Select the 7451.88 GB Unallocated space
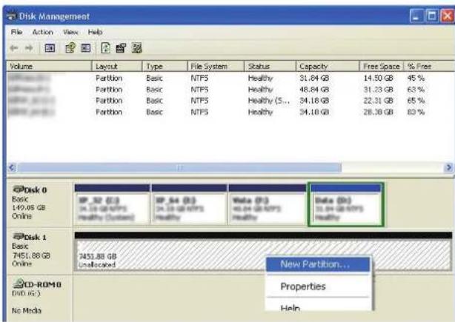455x322 pixels. point(263,251)
